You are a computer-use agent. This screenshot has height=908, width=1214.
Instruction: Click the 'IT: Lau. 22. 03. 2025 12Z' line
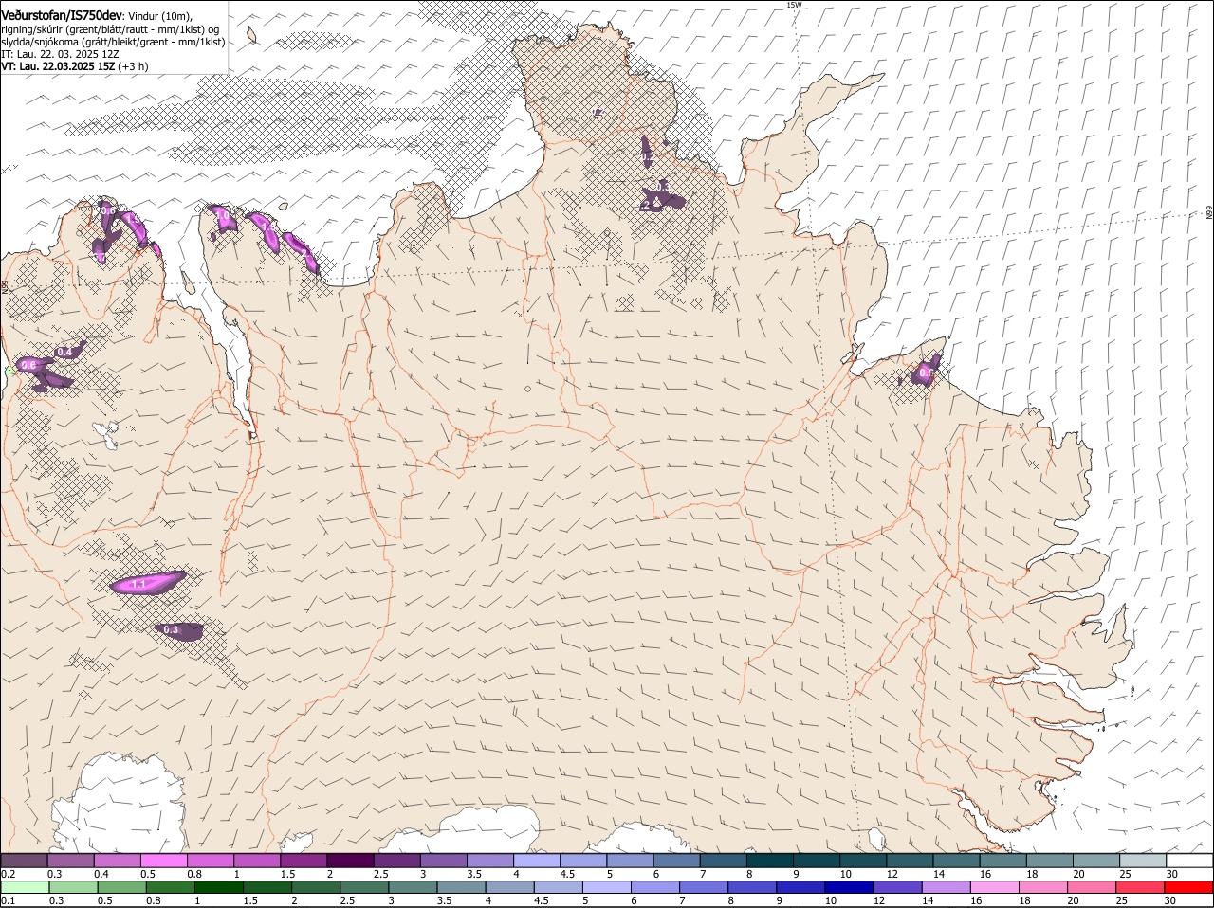pos(61,54)
